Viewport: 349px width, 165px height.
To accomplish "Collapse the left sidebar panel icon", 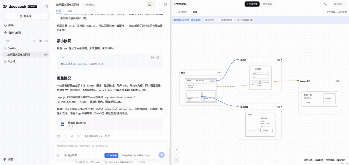I will click(x=46, y=7).
